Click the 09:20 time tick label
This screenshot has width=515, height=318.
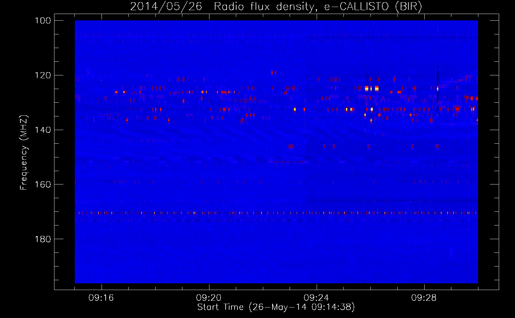(x=209, y=298)
